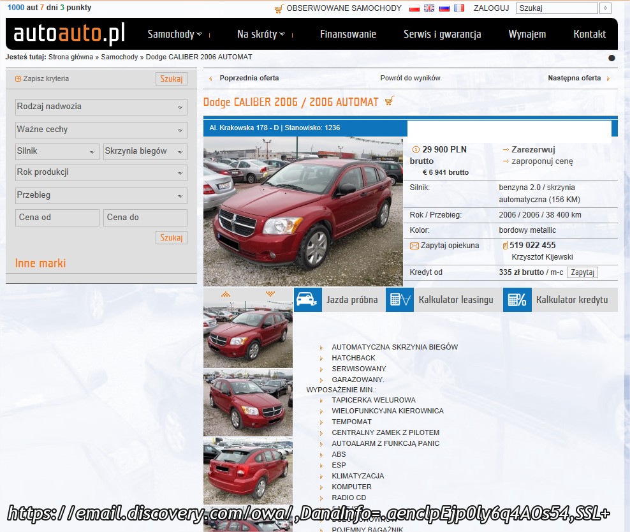This screenshot has width=630, height=532.
Task: Switch language with the Russian flag
Action: (444, 8)
